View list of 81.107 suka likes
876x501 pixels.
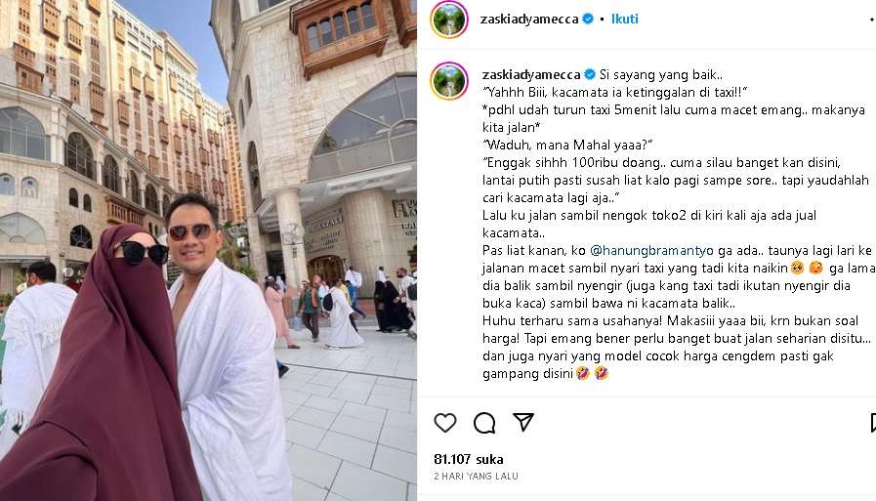click(x=468, y=459)
